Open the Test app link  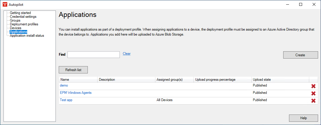pos(66,100)
